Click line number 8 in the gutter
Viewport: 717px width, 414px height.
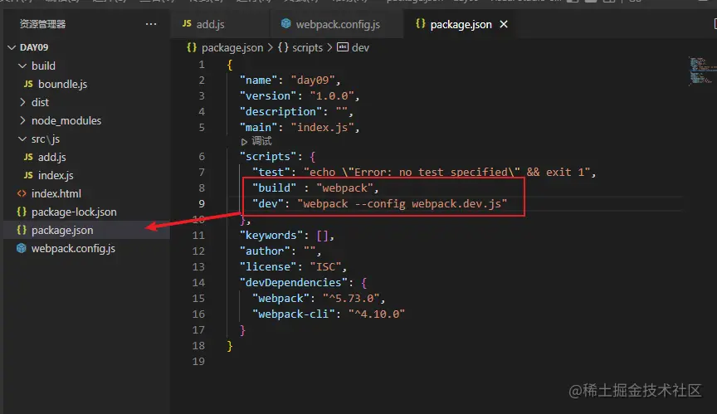click(x=202, y=188)
